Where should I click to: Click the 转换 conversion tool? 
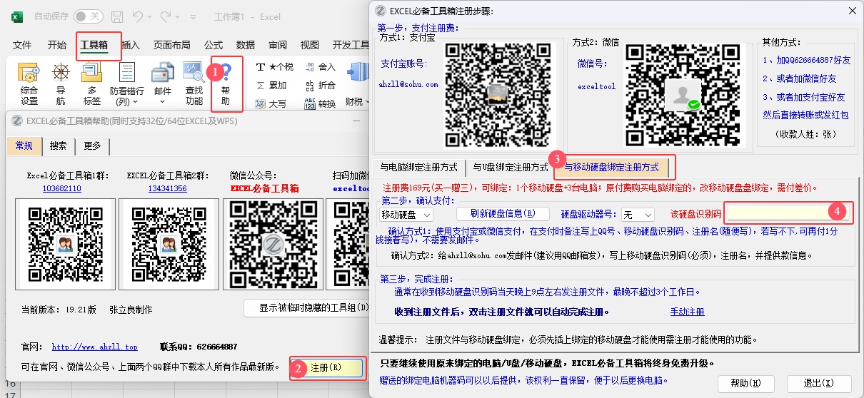tap(320, 104)
